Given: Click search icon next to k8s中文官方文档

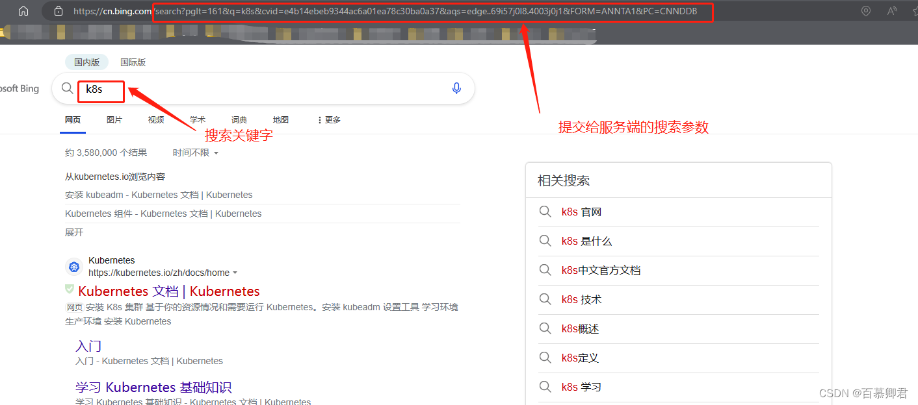Looking at the screenshot, I should click(x=545, y=270).
